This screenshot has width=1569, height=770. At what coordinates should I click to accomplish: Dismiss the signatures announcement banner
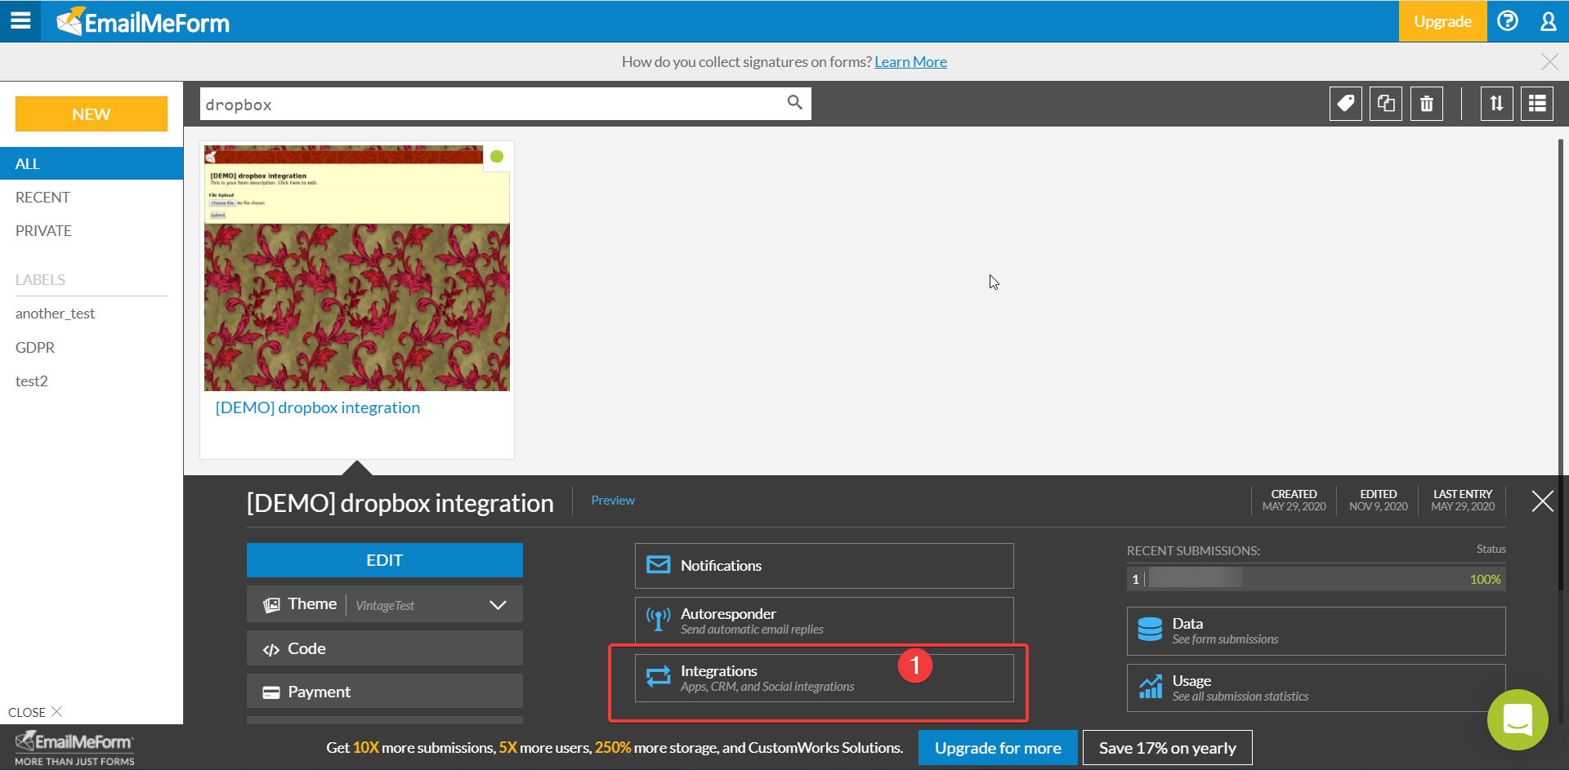pos(1549,62)
